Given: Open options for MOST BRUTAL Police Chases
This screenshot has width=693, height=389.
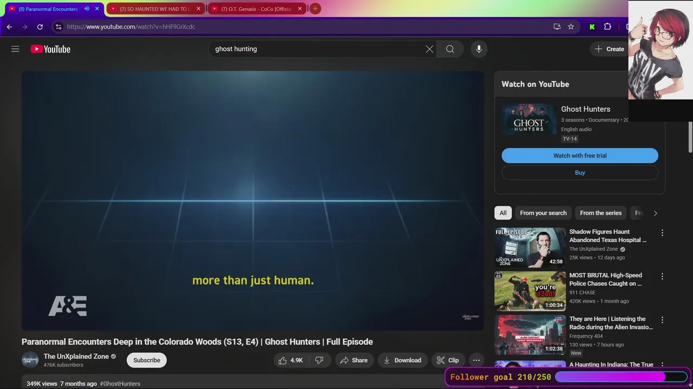Looking at the screenshot, I should (662, 277).
